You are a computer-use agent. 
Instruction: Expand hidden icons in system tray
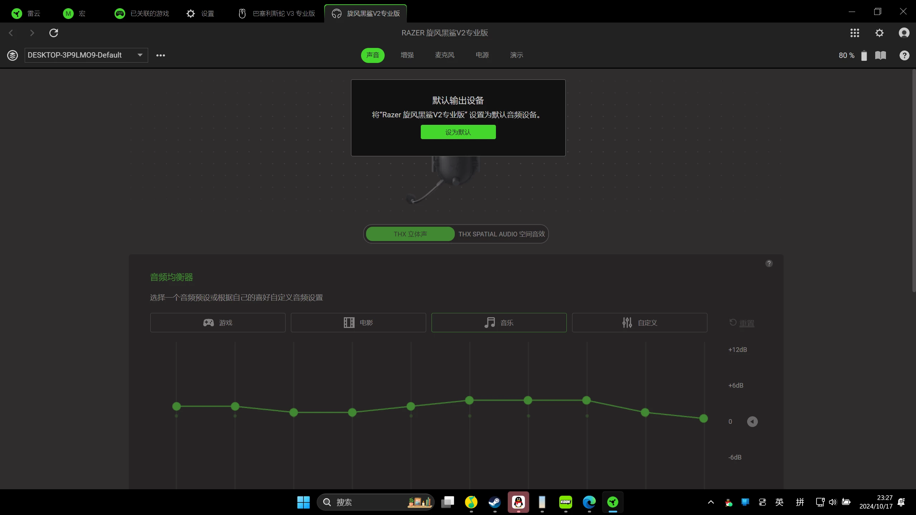click(x=711, y=502)
